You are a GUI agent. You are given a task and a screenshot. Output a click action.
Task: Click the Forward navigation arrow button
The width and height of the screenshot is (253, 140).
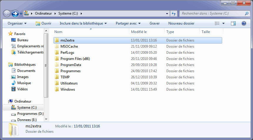pos(15,13)
